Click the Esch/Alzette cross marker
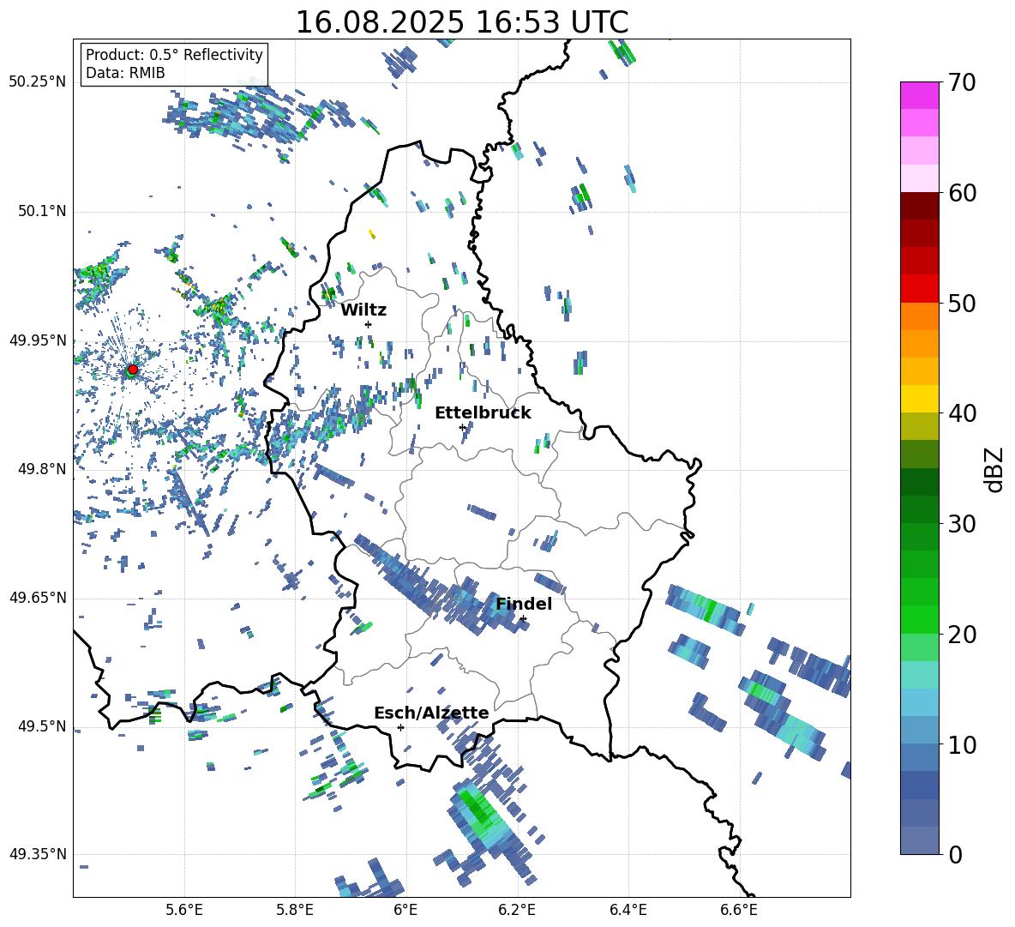The image size is (1015, 927). point(400,727)
